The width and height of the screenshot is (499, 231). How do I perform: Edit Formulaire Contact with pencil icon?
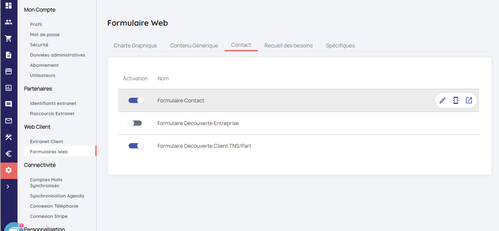[443, 100]
